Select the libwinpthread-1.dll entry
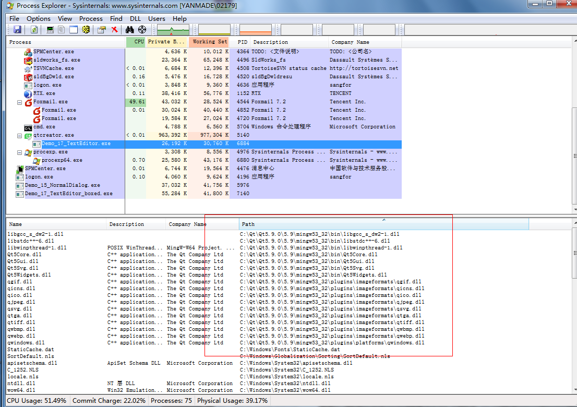Image resolution: width=577 pixels, height=407 pixels. tap(37, 248)
